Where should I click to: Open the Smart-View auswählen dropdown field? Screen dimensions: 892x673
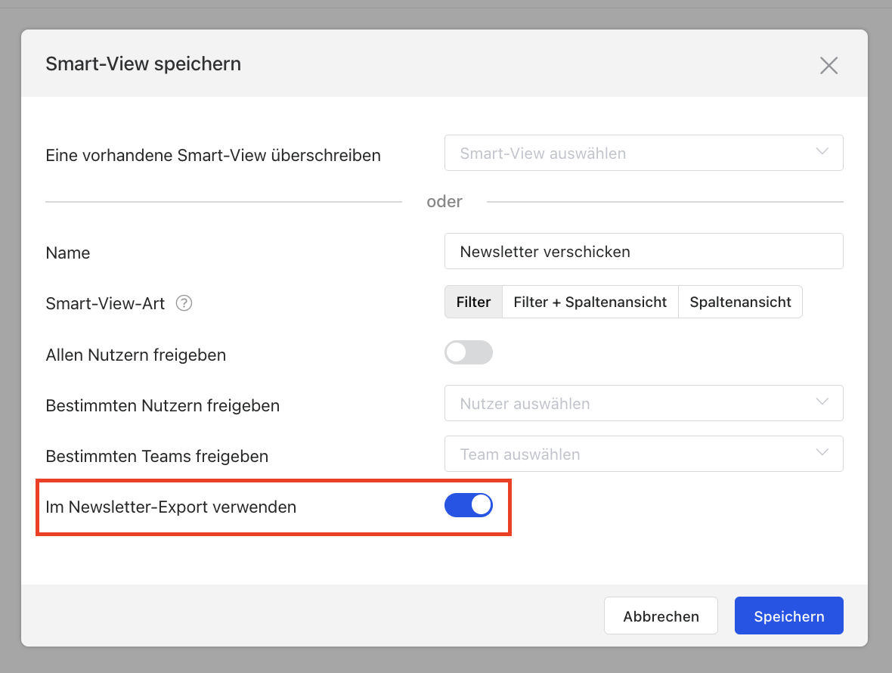point(627,154)
